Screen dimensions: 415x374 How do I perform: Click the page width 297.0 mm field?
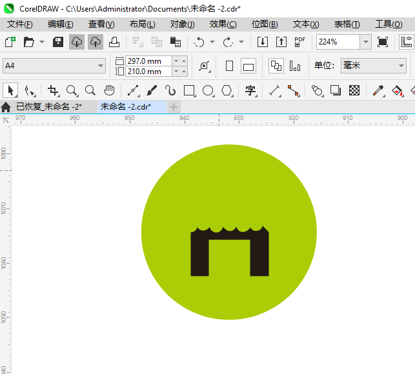tap(148, 61)
